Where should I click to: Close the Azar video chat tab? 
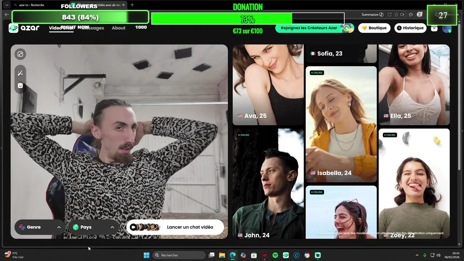coord(123,5)
